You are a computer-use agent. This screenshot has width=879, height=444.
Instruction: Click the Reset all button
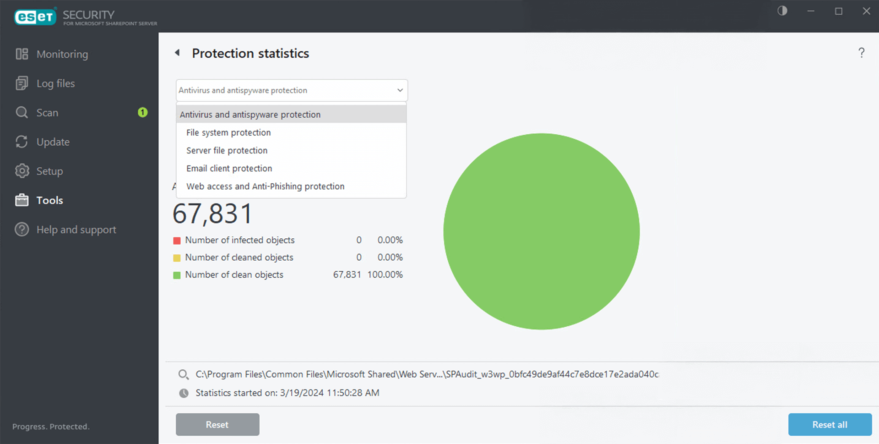point(829,424)
